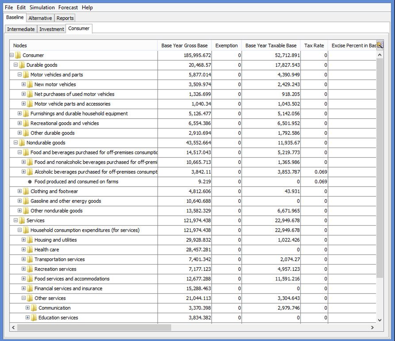Image resolution: width=395 pixels, height=341 pixels.
Task: Click the horizontal scrollbar thumb
Action: [x=94, y=327]
